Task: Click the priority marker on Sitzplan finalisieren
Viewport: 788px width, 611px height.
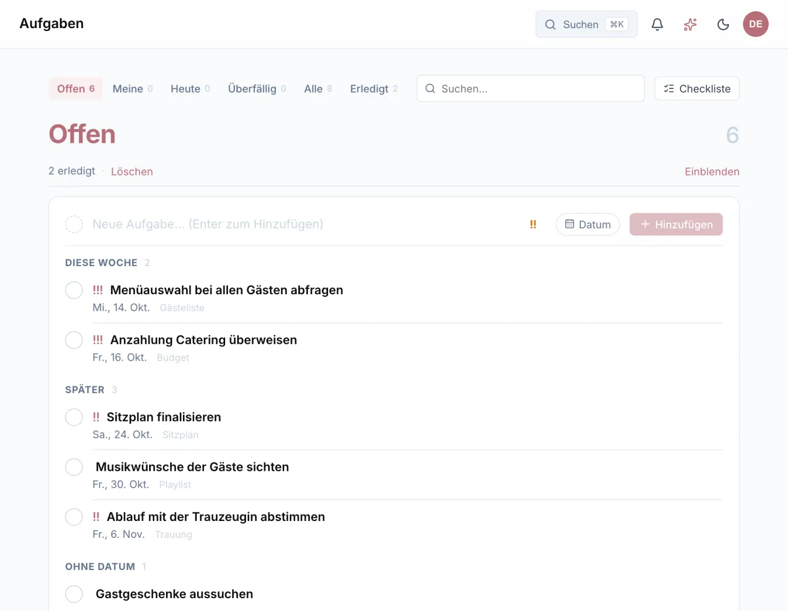Action: click(96, 417)
